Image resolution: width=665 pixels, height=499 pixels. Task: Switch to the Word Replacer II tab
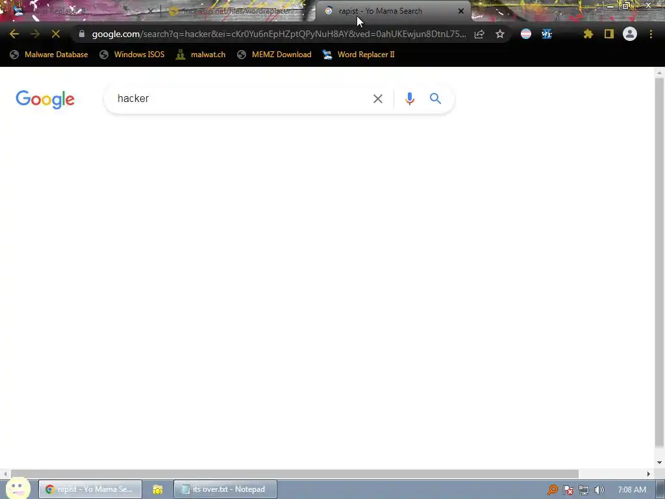81,11
